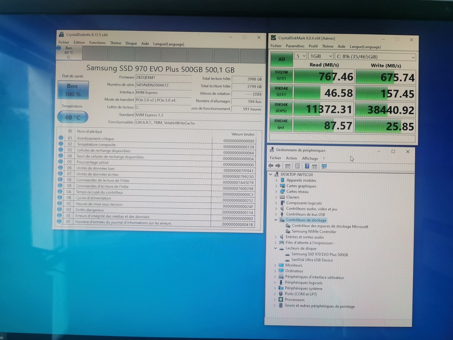
Task: Click the Help icon in Device Manager toolbar
Action: pos(307,166)
